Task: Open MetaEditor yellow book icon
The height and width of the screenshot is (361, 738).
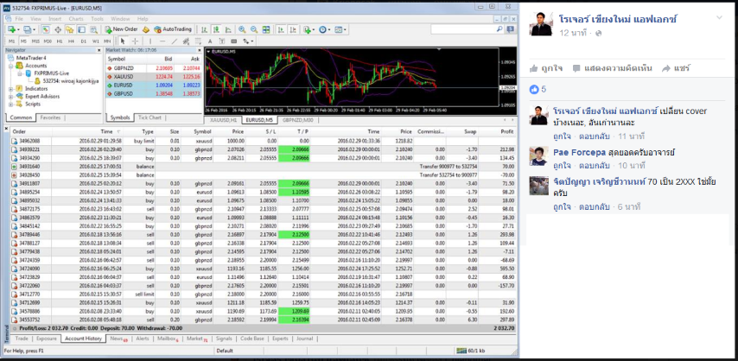Action: 146,29
